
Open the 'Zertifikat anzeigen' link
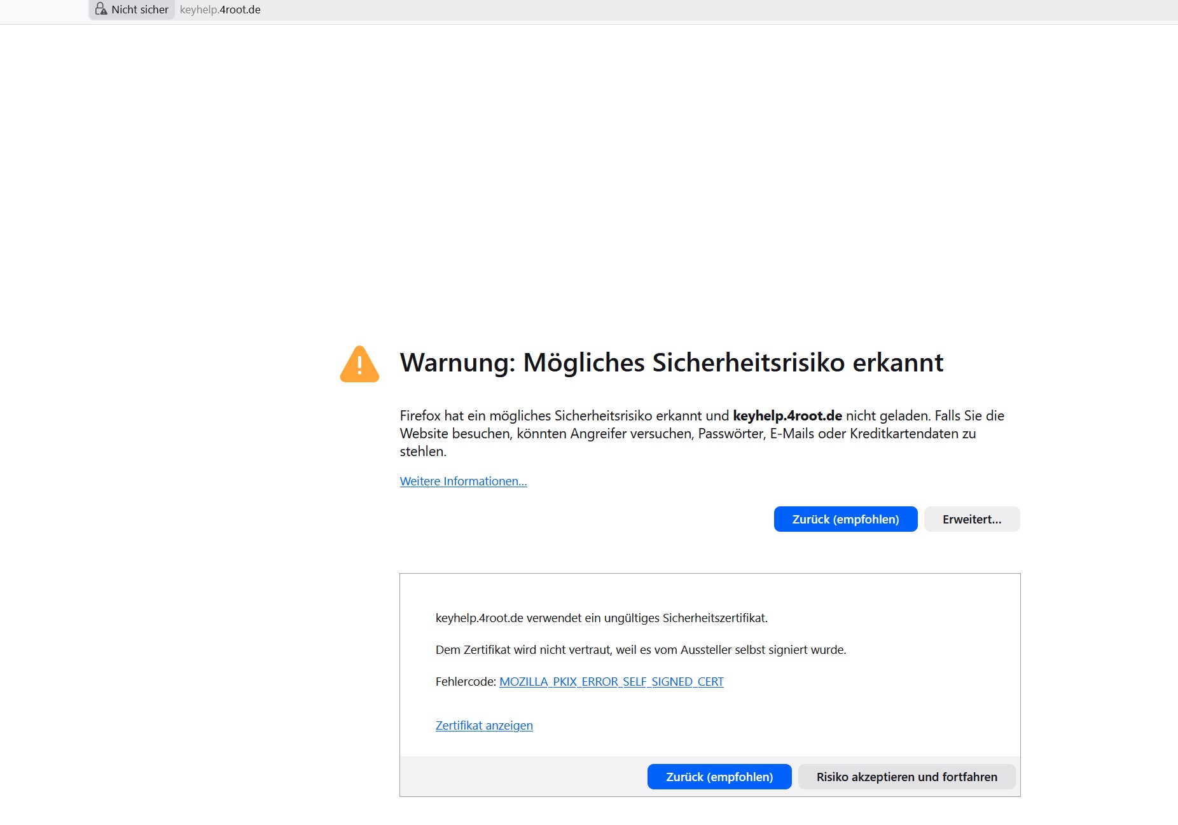(x=484, y=726)
